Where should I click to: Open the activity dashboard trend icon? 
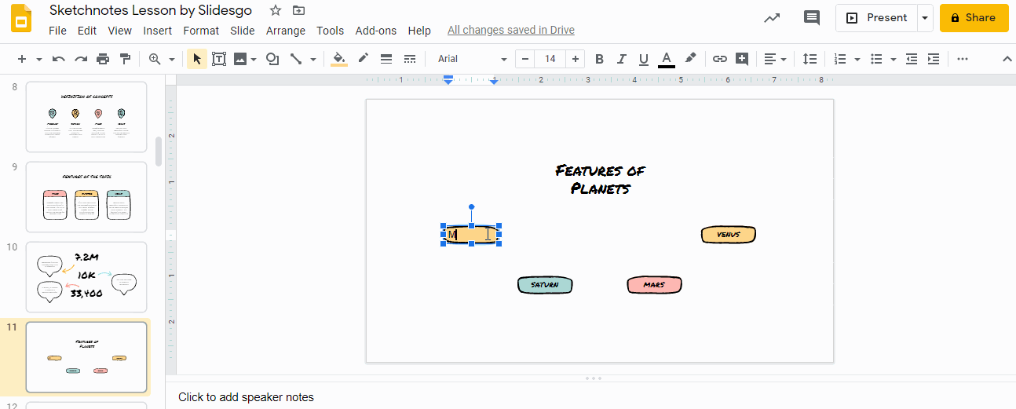(772, 17)
